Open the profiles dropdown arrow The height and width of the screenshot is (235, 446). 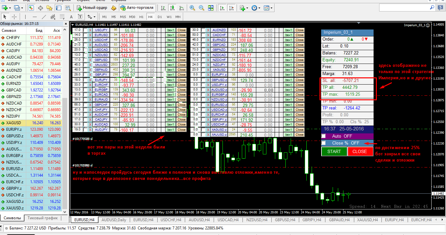[22, 7]
